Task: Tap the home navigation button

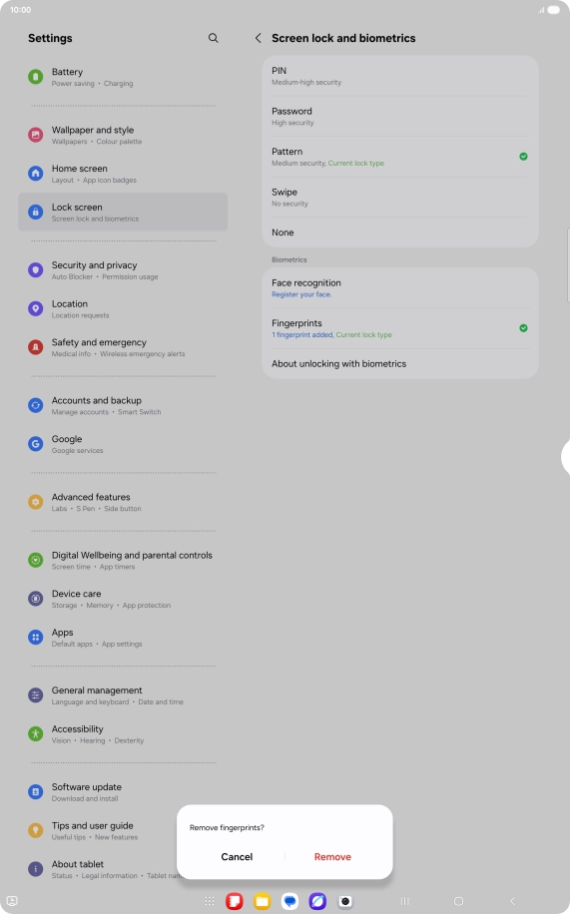Action: 458,901
